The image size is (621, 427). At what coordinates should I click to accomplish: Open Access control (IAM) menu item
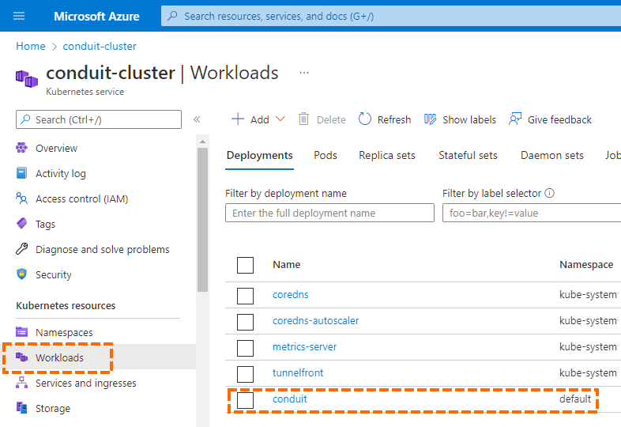(82, 198)
